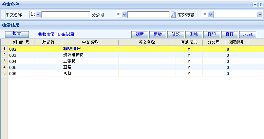This screenshot has width=264, height=139.
Task: Click the 刷新 refresh button
Action: click(139, 34)
